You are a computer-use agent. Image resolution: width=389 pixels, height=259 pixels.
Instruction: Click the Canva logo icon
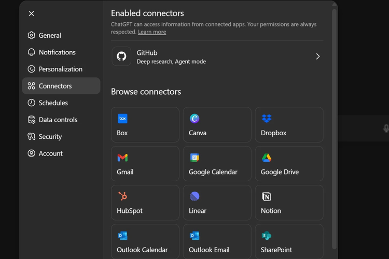[195, 119]
